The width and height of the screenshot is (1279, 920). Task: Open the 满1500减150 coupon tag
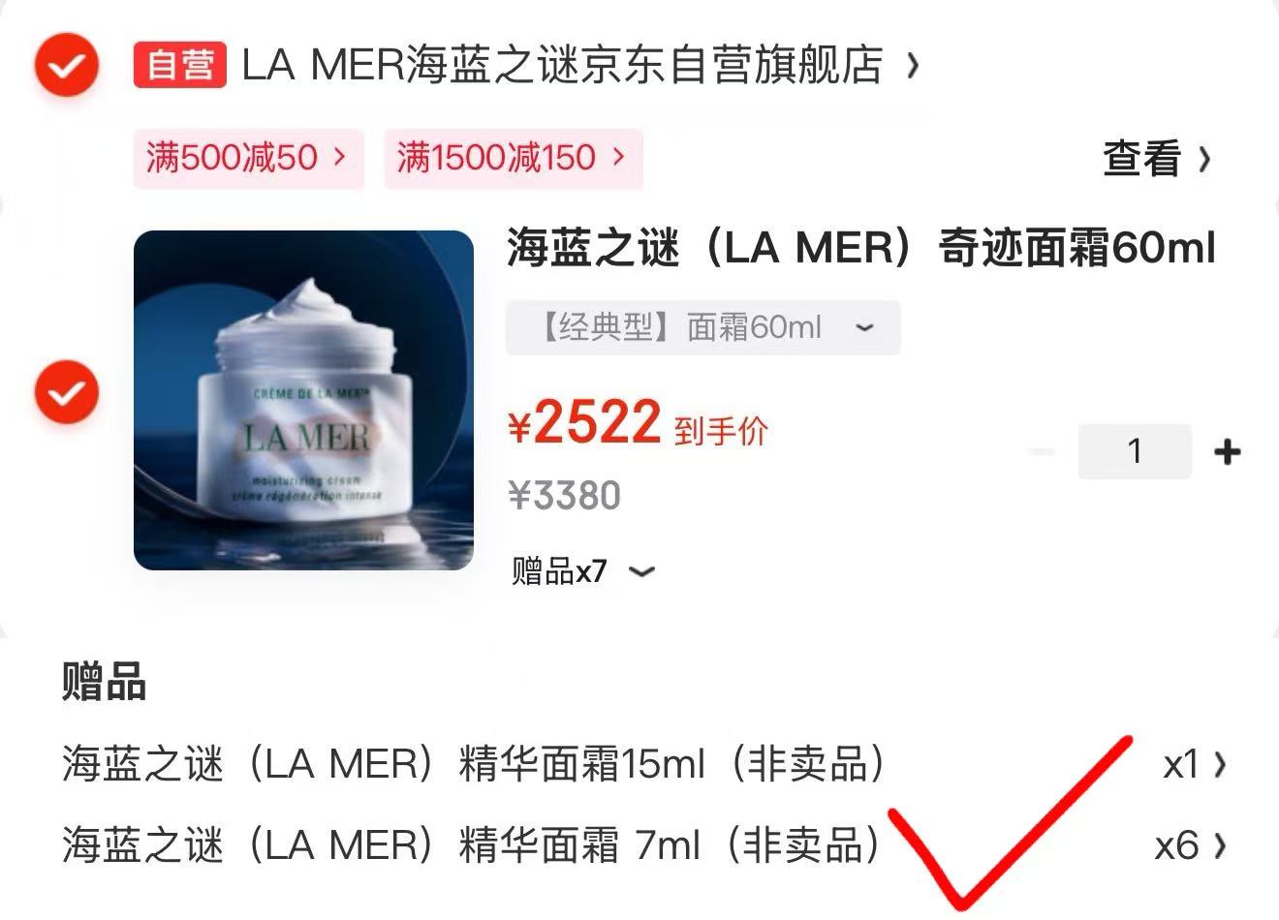pos(514,158)
